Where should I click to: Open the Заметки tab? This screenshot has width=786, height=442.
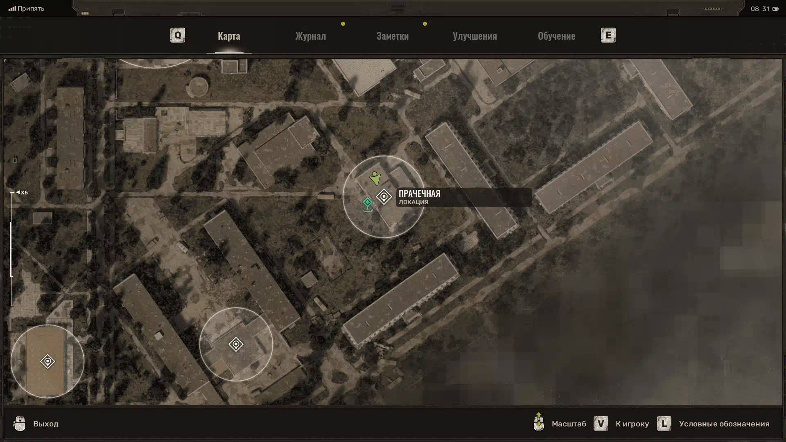coord(392,36)
